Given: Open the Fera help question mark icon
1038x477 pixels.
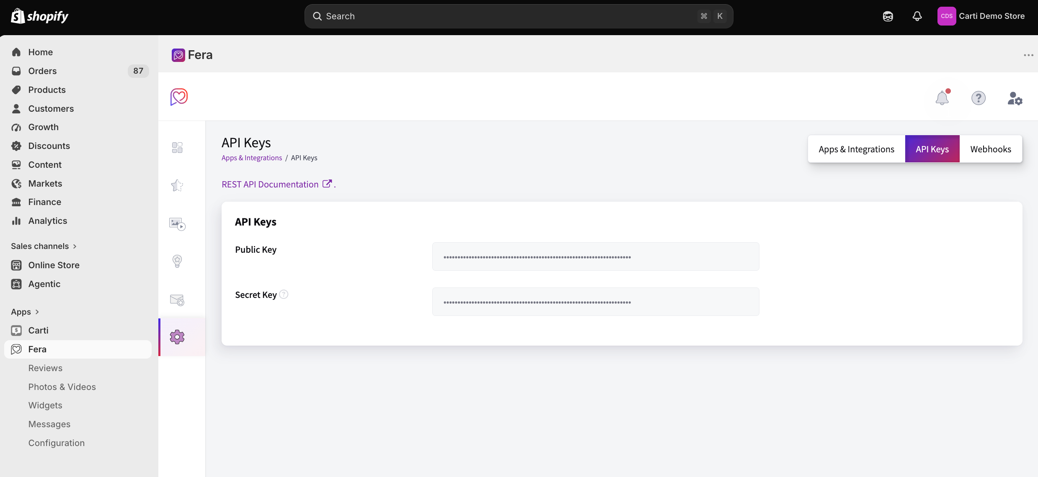Looking at the screenshot, I should click(979, 98).
